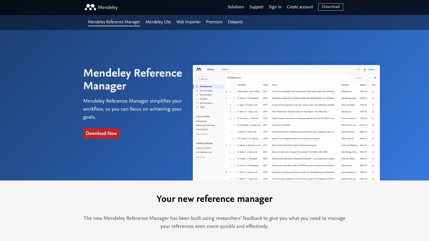
Task: Click inside the library Search field
Action: coord(361,78)
